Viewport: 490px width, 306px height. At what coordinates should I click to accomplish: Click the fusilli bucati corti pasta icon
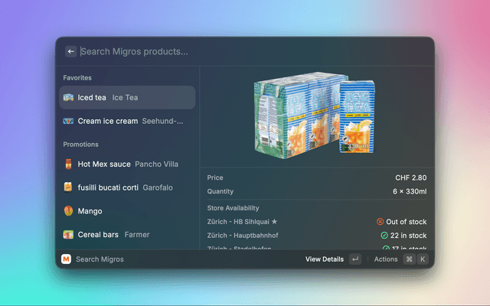68,187
